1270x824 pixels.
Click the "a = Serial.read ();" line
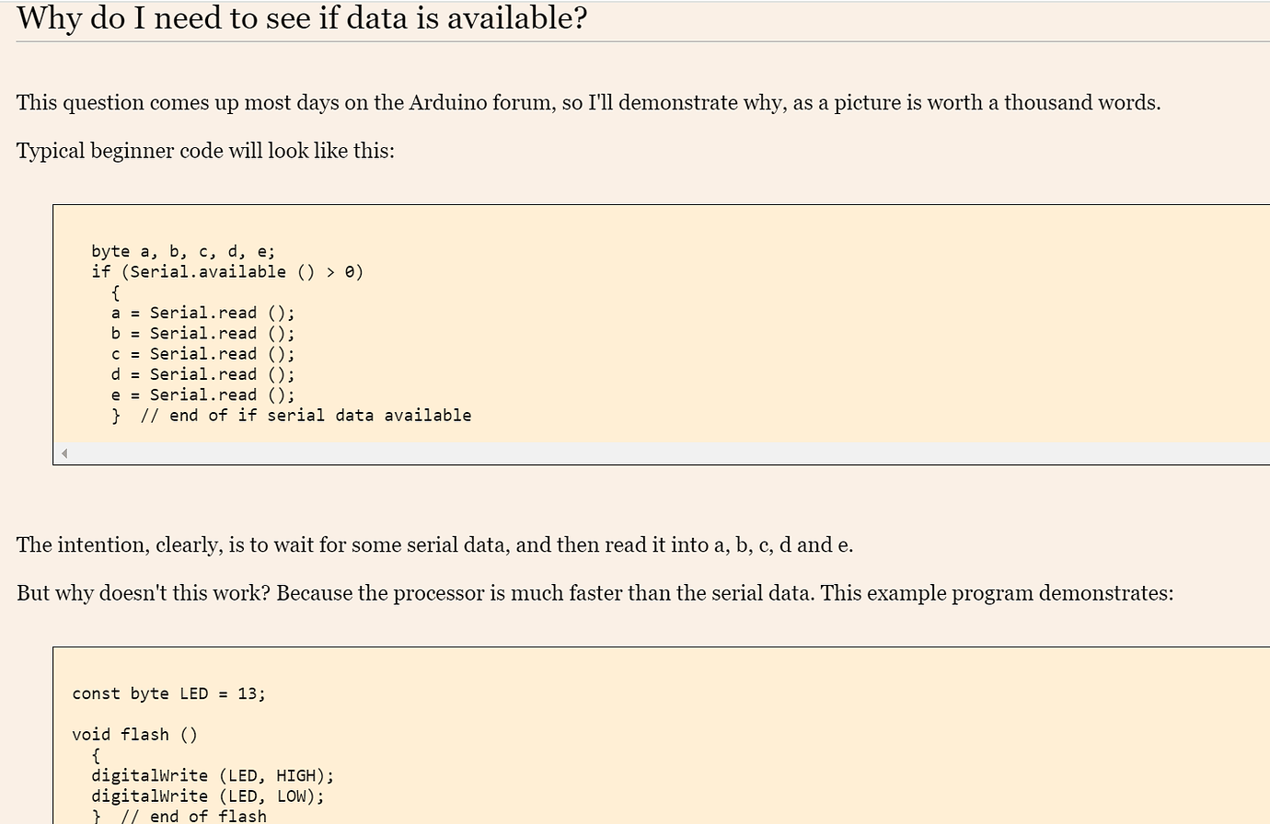202,313
